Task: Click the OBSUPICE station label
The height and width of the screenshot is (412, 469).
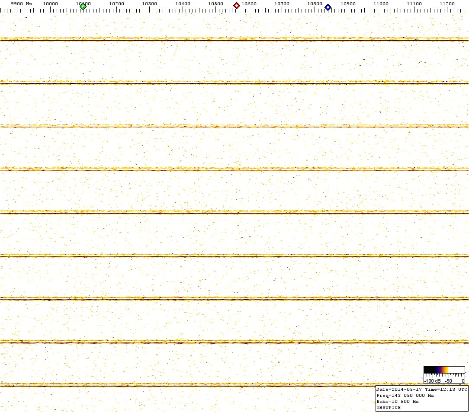Action: pos(389,407)
